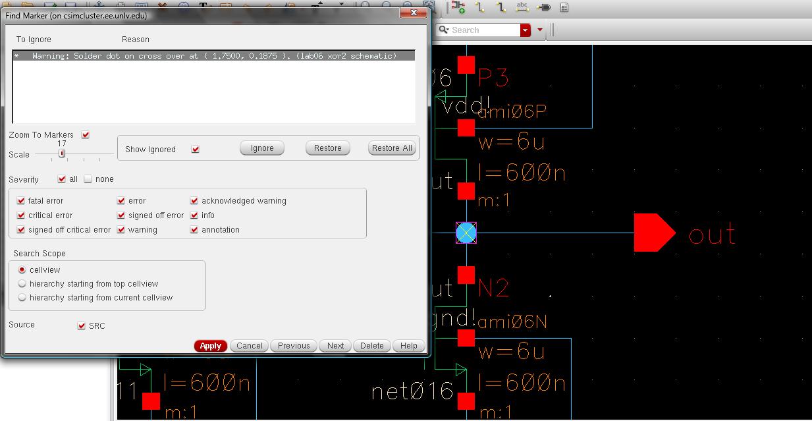Click the net016 wire label
Screen dimensions: 812x421
tap(413, 392)
